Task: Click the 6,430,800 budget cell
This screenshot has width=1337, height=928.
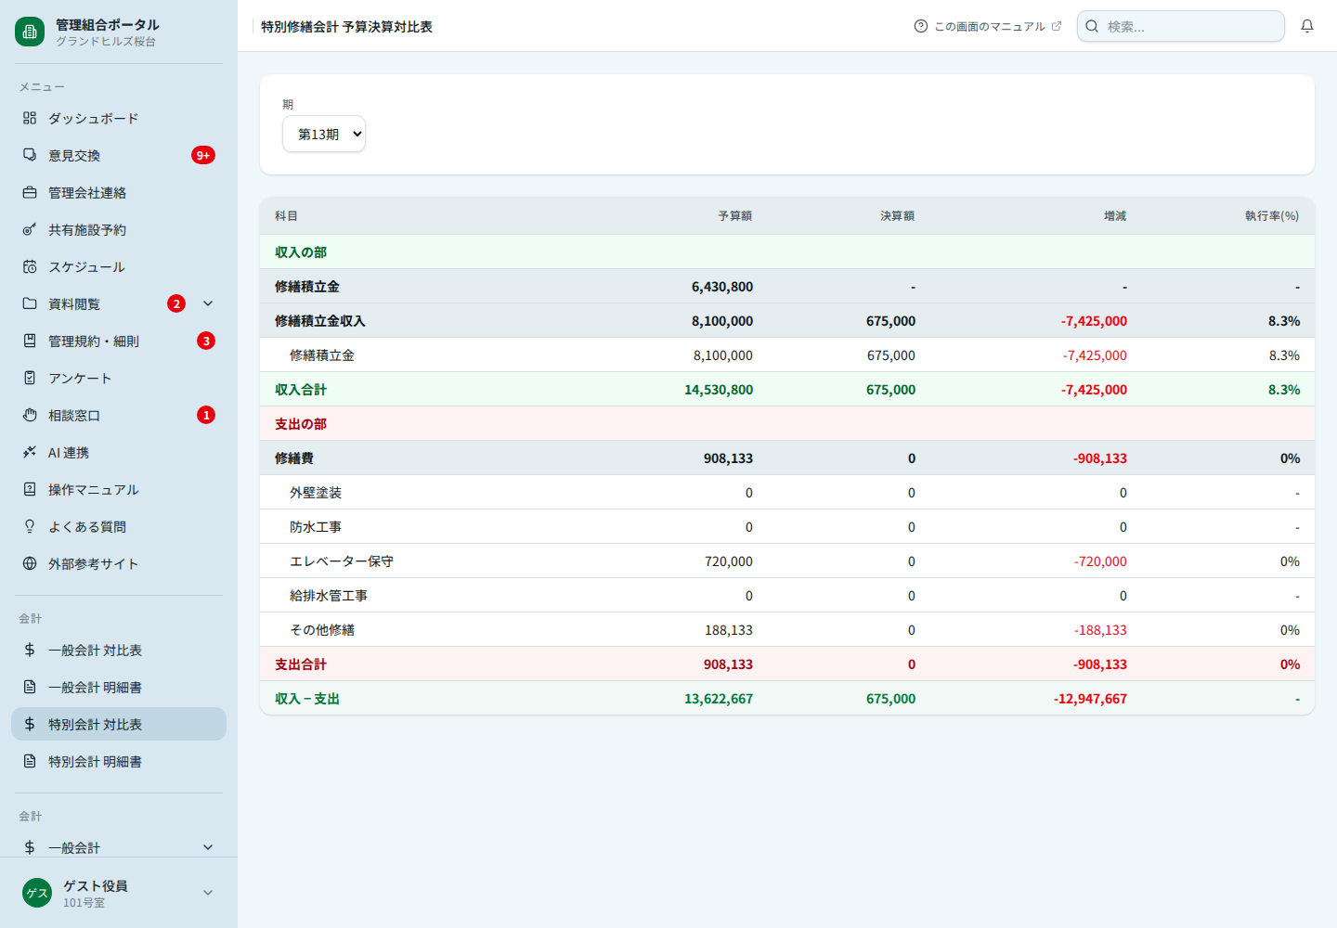Action: point(722,286)
